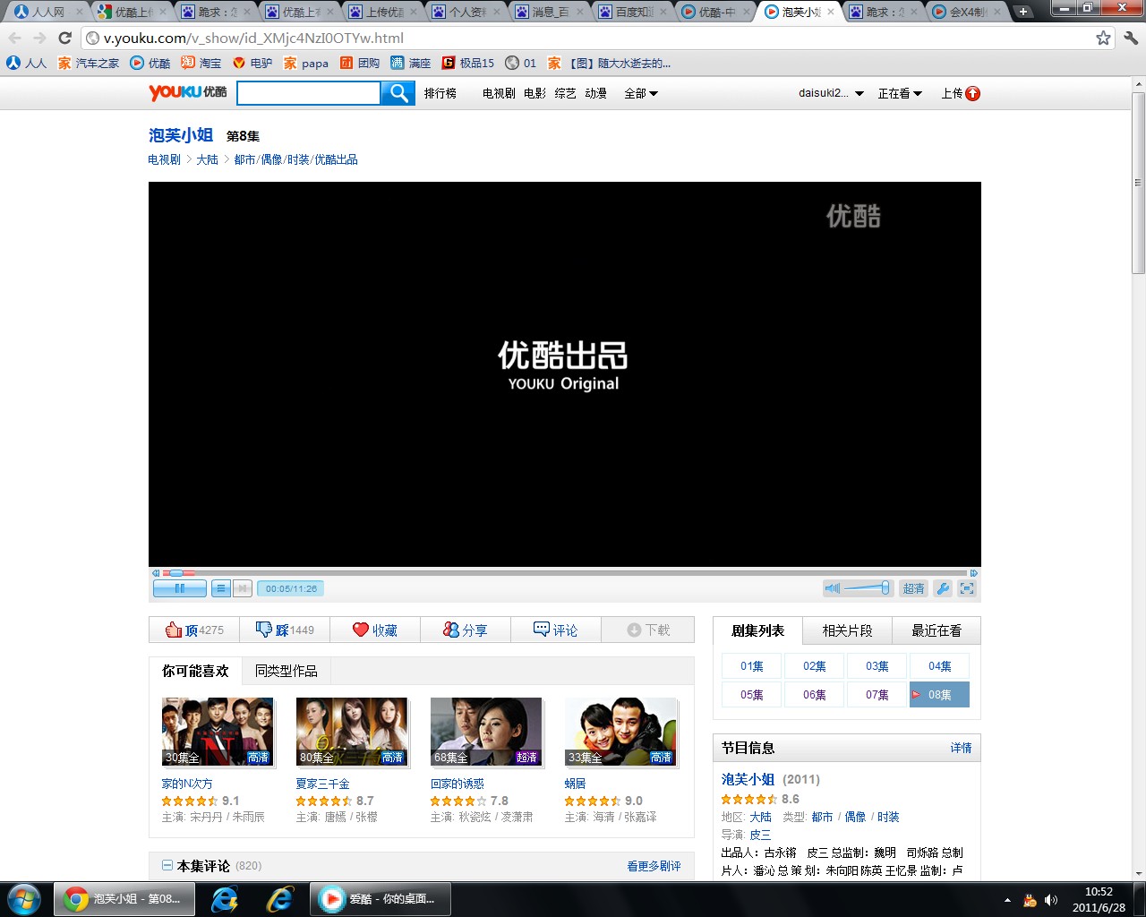
Task: Play episode 01集
Action: 752,666
